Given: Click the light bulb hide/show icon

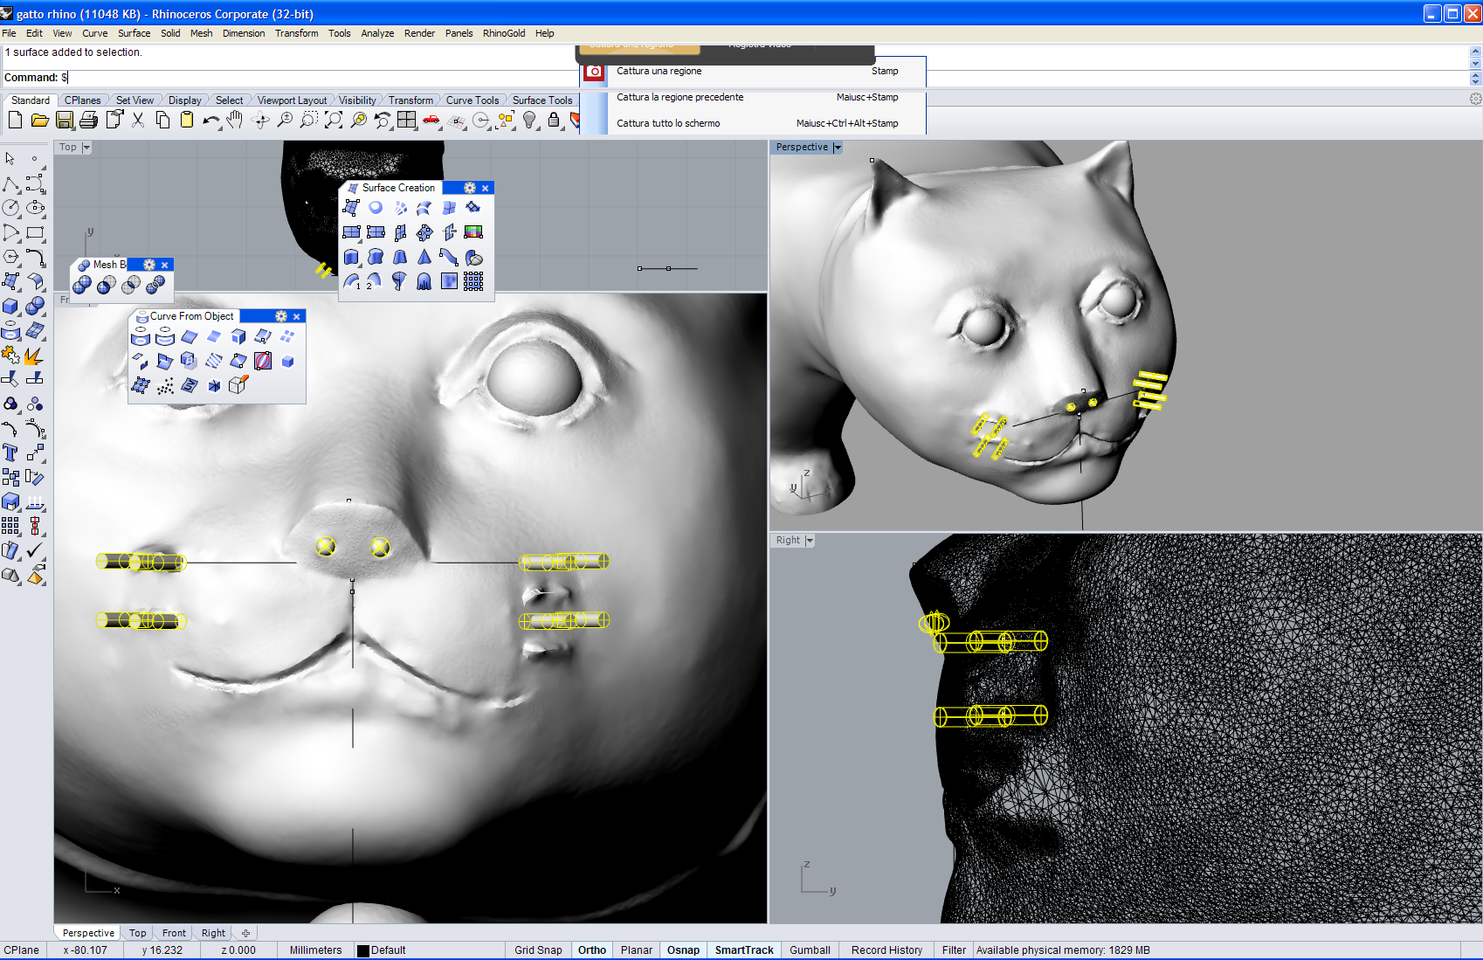Looking at the screenshot, I should pyautogui.click(x=529, y=121).
